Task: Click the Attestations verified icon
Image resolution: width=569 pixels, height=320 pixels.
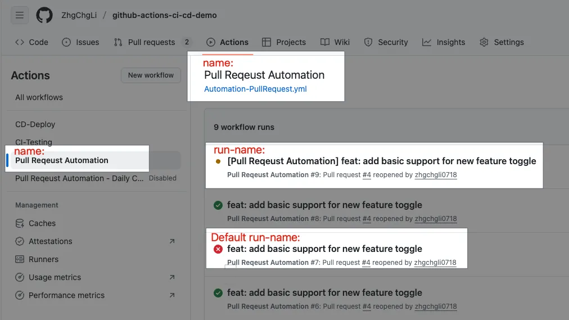Action: tap(20, 241)
